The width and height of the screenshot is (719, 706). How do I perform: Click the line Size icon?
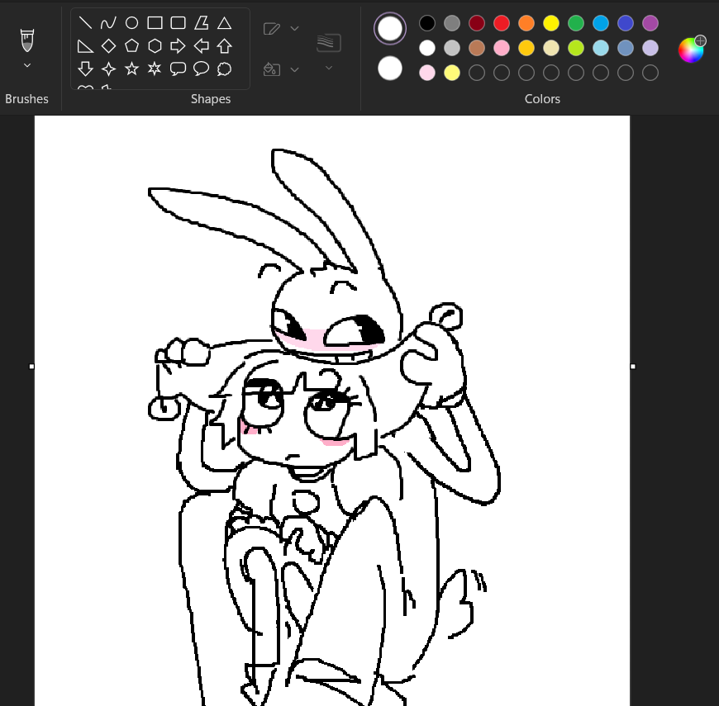click(329, 43)
